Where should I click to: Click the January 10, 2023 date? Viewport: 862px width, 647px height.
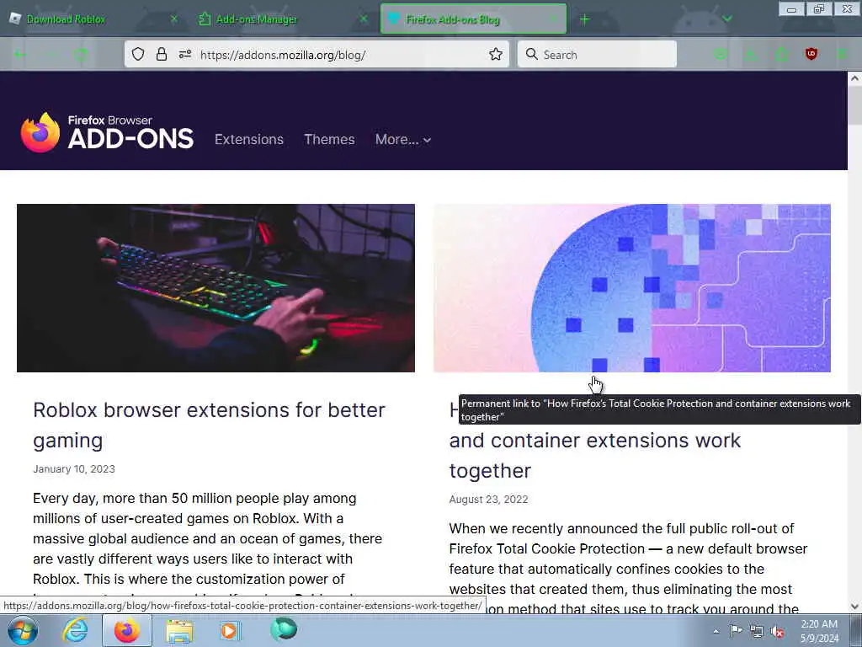point(74,468)
